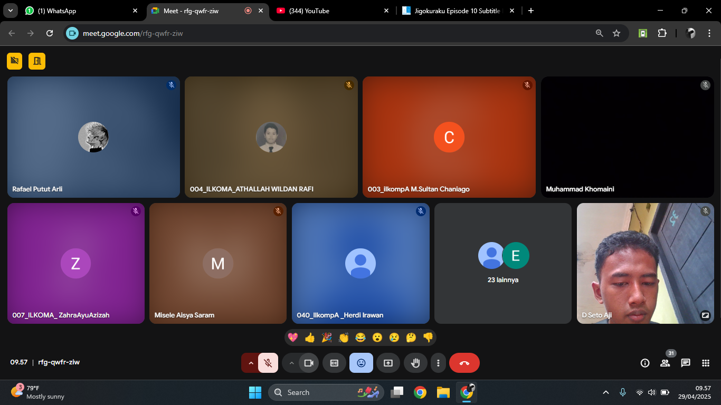Screen dimensions: 721x405
Task: Show the participants list icon
Action: click(665, 363)
